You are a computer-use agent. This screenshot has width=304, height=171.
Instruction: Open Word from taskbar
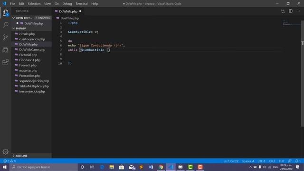(151, 167)
